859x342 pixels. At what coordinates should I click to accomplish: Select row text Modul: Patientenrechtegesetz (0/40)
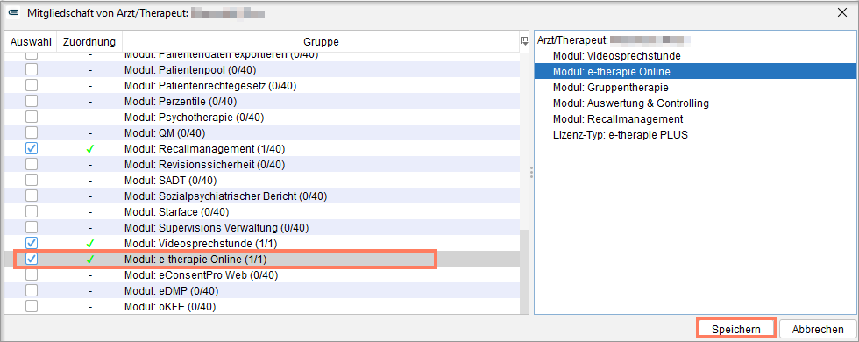click(x=210, y=86)
